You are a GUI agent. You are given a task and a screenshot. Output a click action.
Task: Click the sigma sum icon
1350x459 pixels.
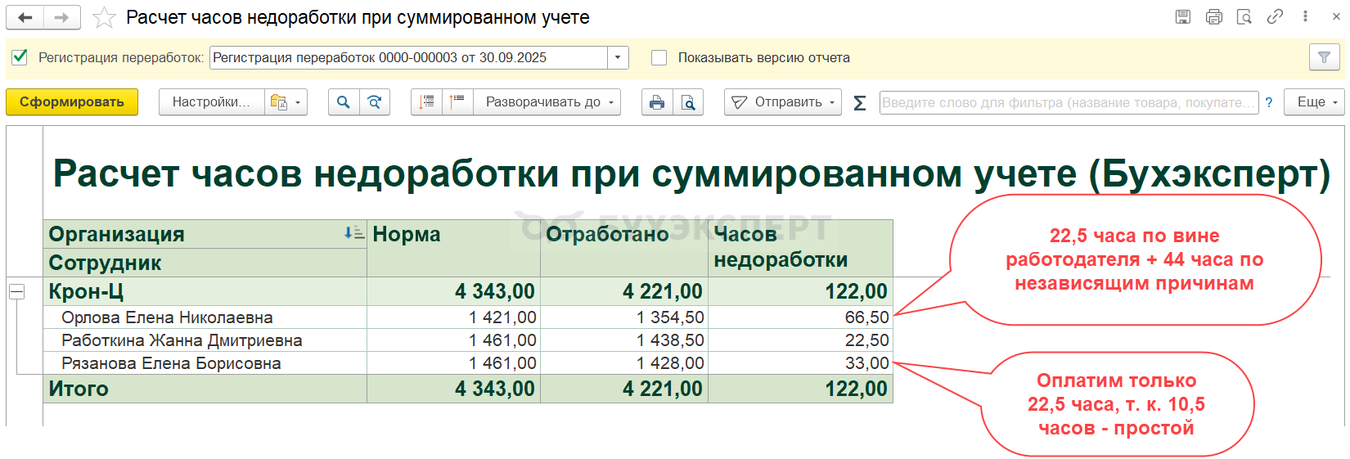coord(860,102)
